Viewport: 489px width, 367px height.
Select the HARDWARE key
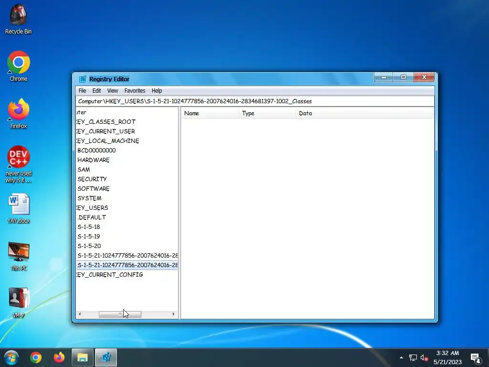point(94,160)
